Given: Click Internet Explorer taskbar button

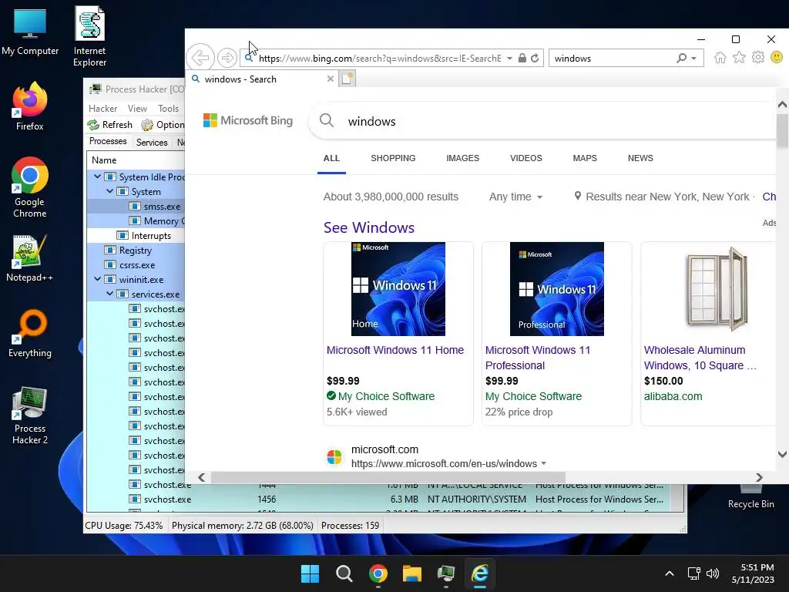Looking at the screenshot, I should coord(479,573).
